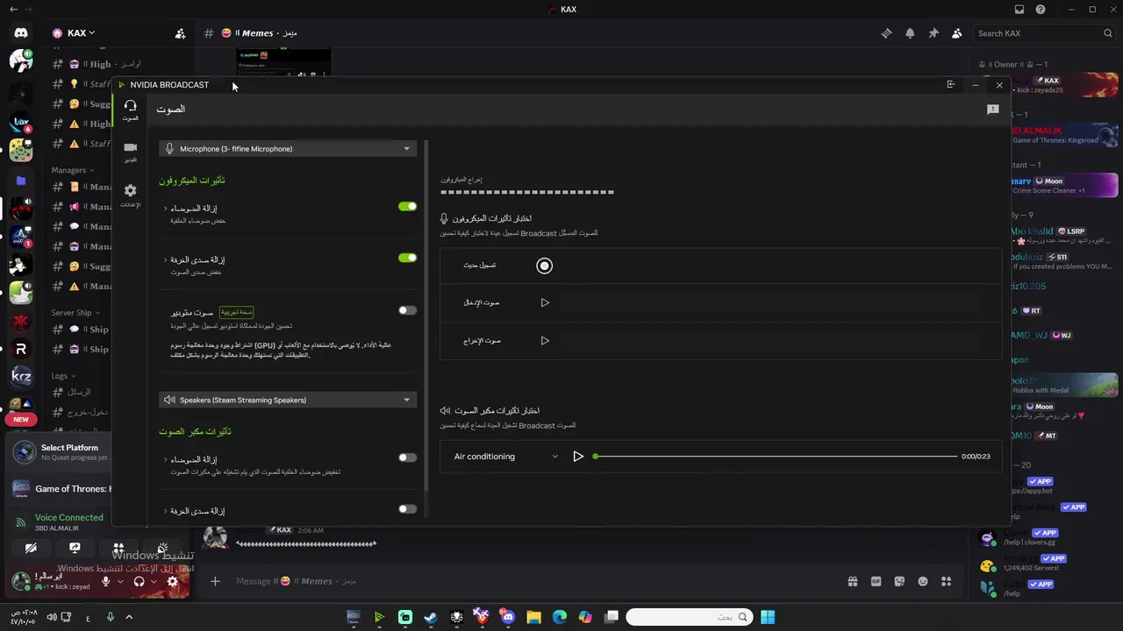
Task: Open NVIDIA Broadcast settings gear tab
Action: point(130,195)
